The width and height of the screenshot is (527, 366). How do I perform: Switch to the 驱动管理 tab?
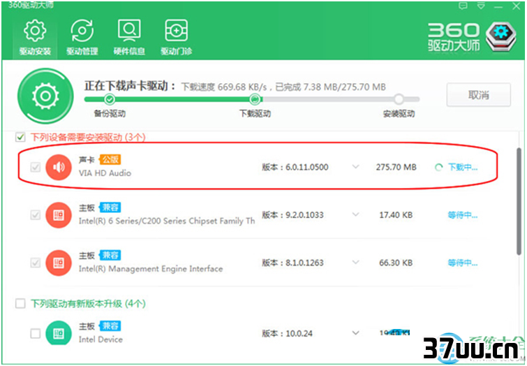pos(82,37)
